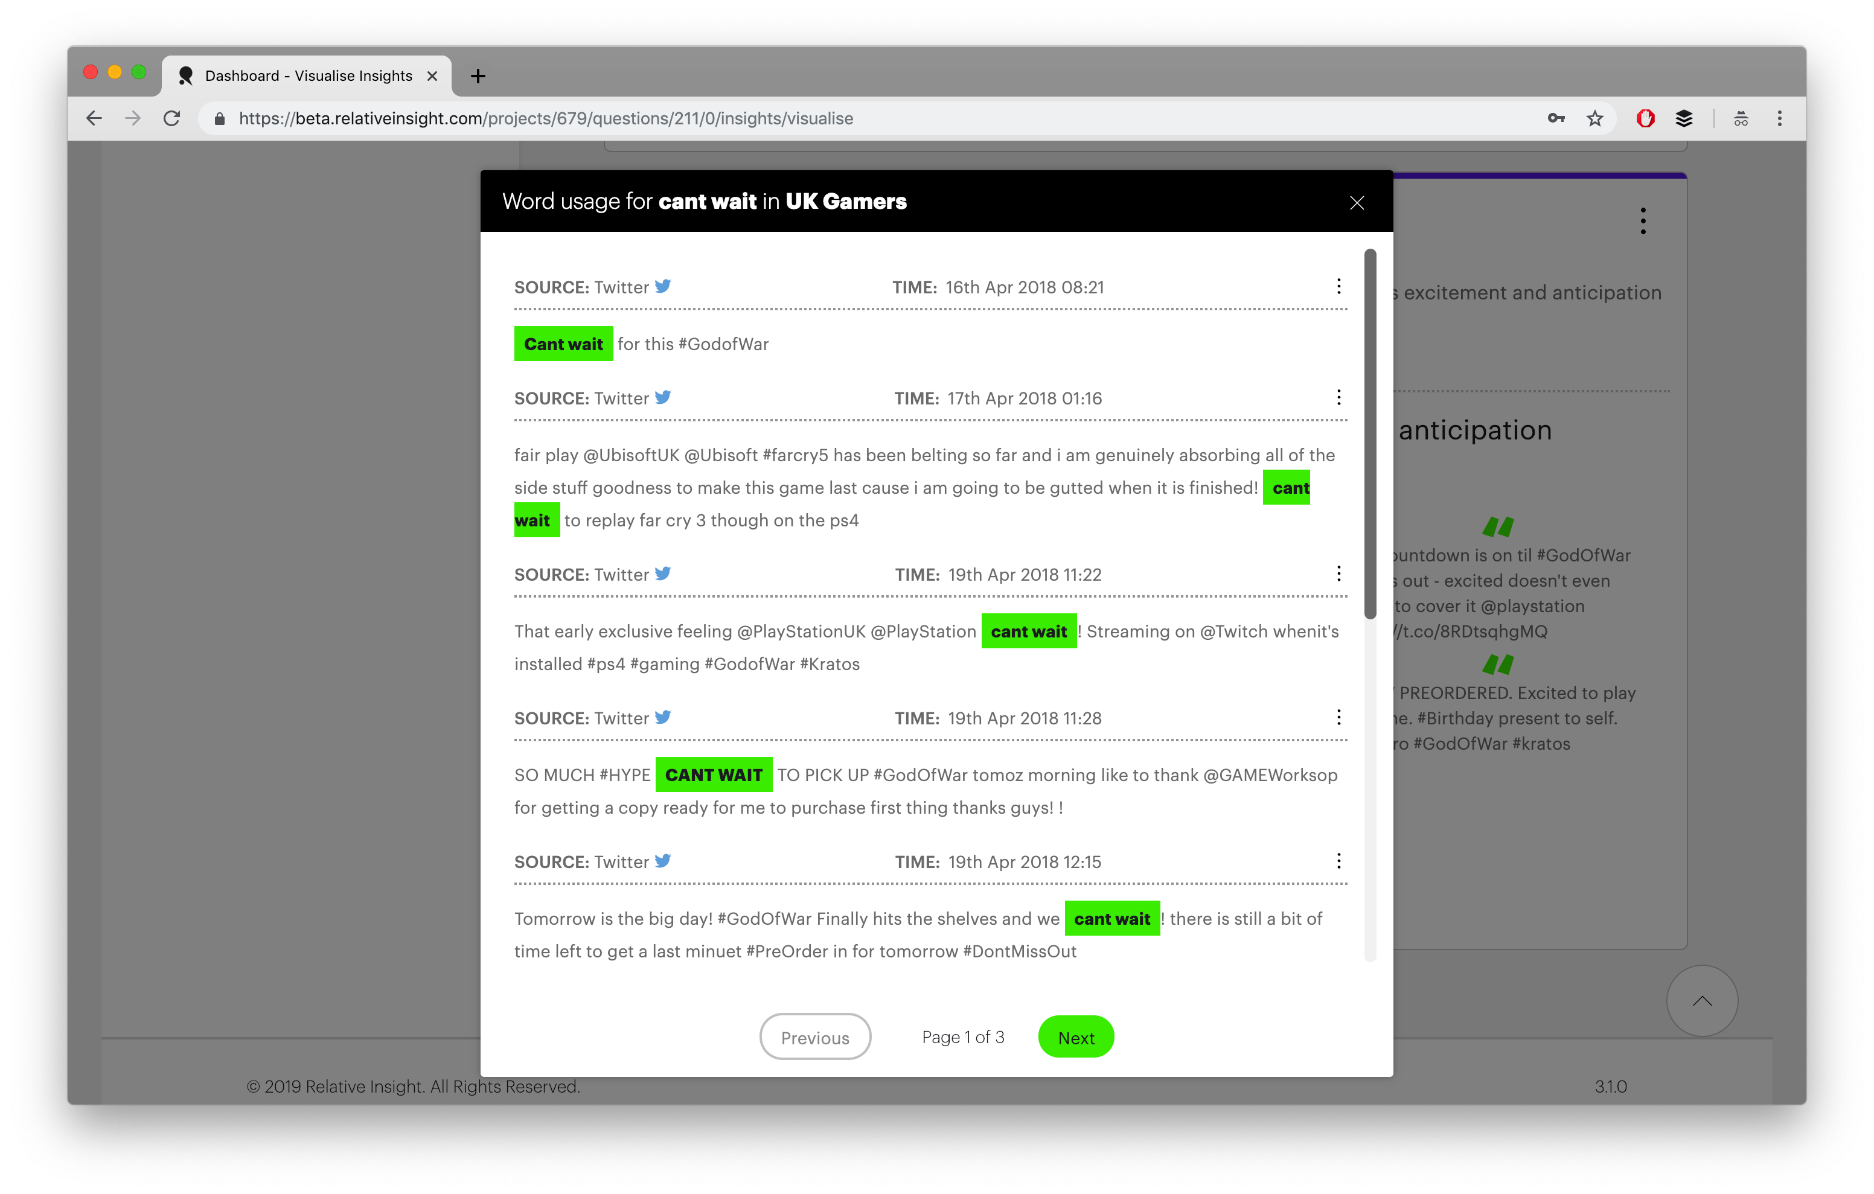Screen dimensions: 1874x1194
Task: Bookmark this page with the star icon
Action: click(x=1594, y=118)
